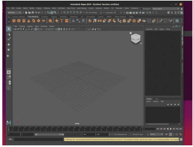Viewport: 193px width, 147px height.
Task: Select the Lasso Select tool
Action: 9,34
